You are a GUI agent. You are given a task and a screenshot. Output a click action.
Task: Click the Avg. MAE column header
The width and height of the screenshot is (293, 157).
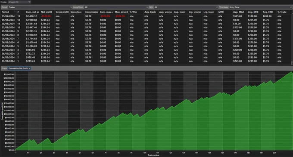pyautogui.click(x=240, y=12)
